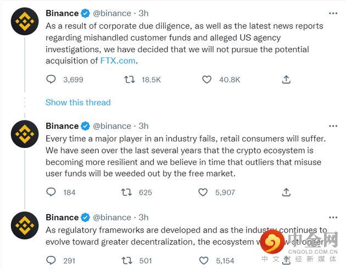This screenshot has width=346, height=269.
Task: Share the retail consumers tweet
Action: 286,193
